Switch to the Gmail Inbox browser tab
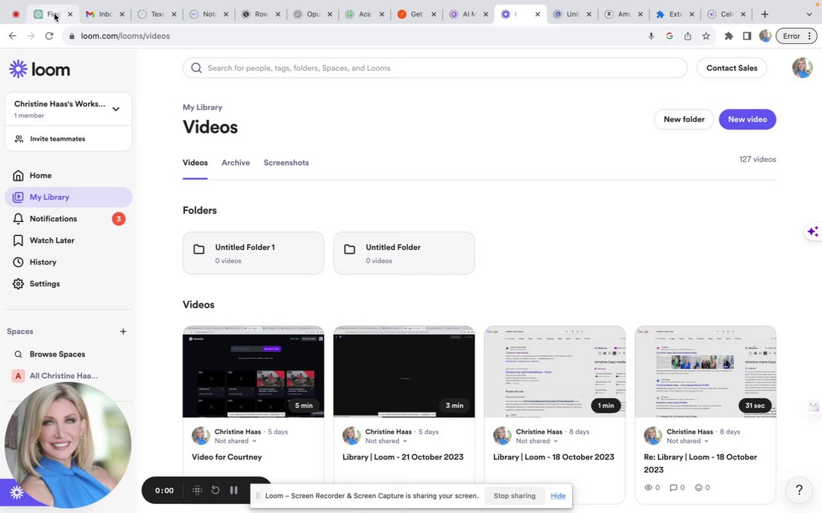822x513 pixels. (x=104, y=14)
